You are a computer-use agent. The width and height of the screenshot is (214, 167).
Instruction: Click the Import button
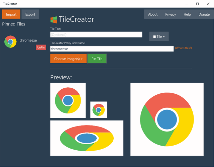[x=11, y=14]
